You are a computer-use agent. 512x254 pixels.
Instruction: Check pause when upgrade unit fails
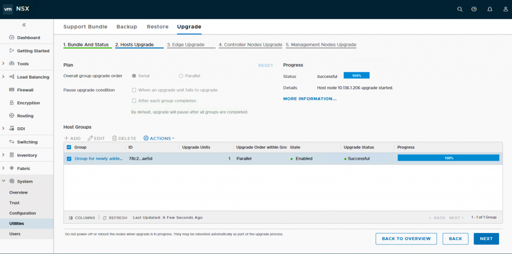click(x=134, y=90)
